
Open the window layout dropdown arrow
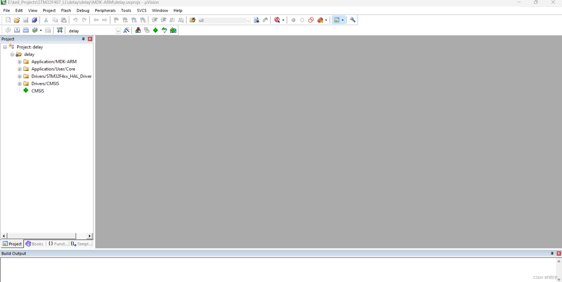coord(343,20)
